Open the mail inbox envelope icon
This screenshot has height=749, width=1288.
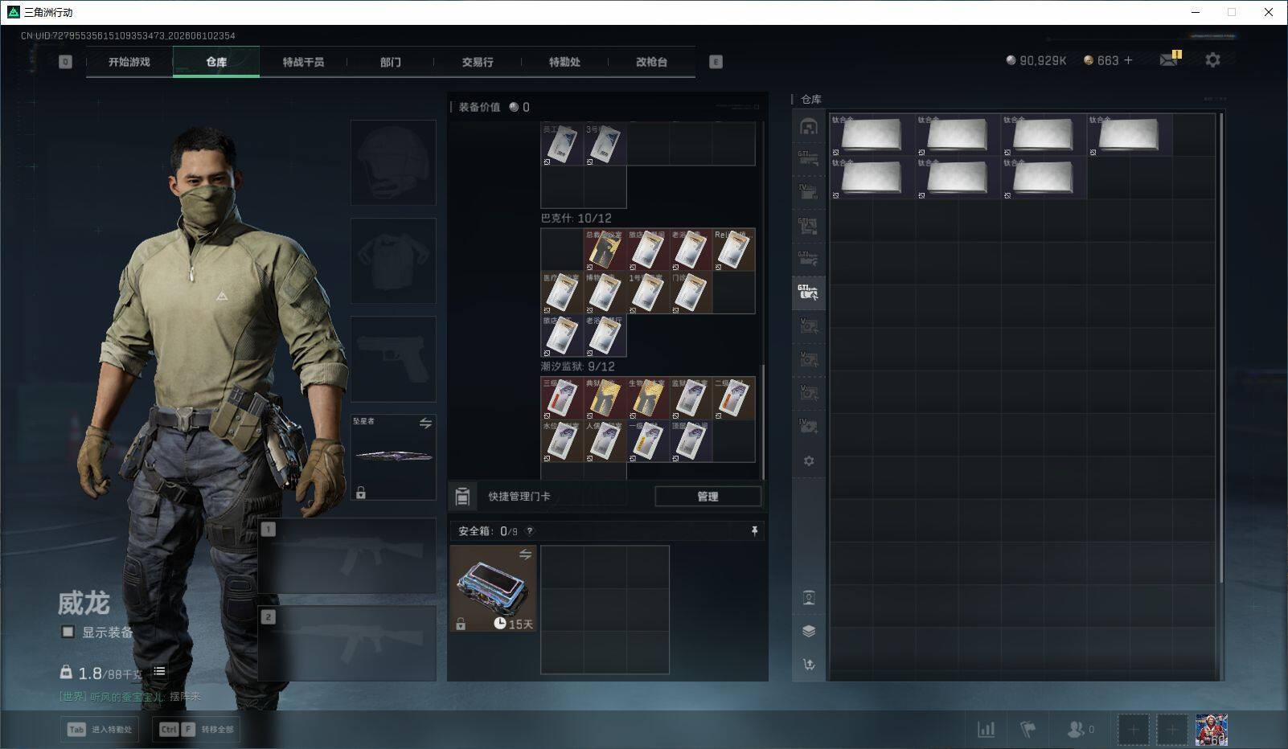[1169, 59]
